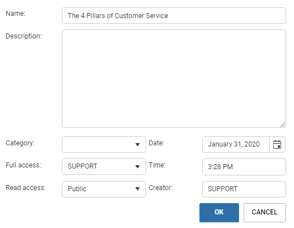Image resolution: width=294 pixels, height=228 pixels.
Task: Open the empty Category dropdown
Action: point(104,144)
